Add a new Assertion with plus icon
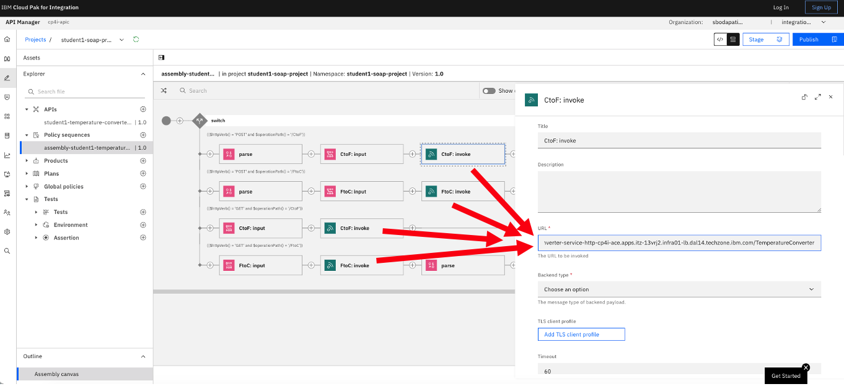The width and height of the screenshot is (844, 389). pyautogui.click(x=143, y=237)
